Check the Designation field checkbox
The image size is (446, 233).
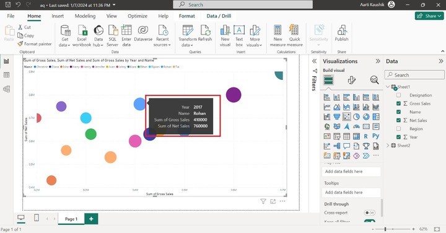[398, 95]
